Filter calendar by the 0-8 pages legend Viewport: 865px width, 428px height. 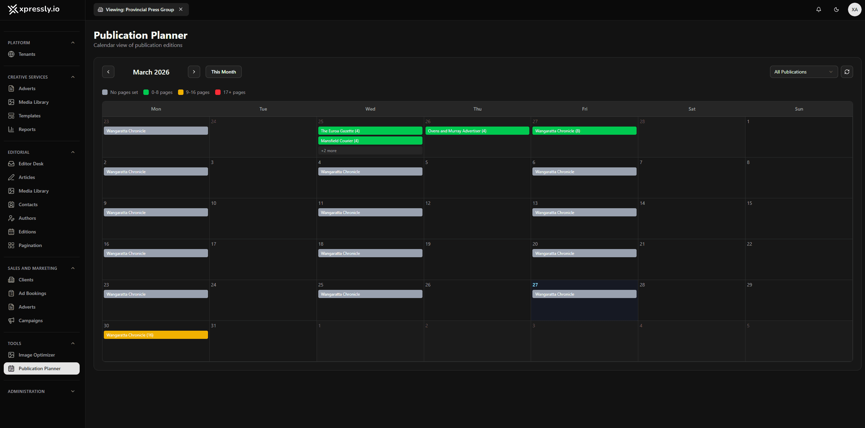[x=158, y=92]
